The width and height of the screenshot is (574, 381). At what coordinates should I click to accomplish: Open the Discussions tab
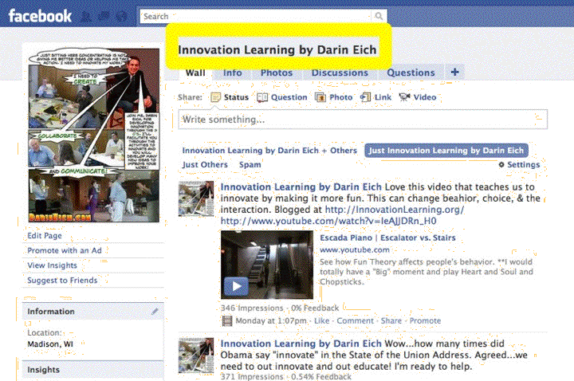click(x=340, y=73)
